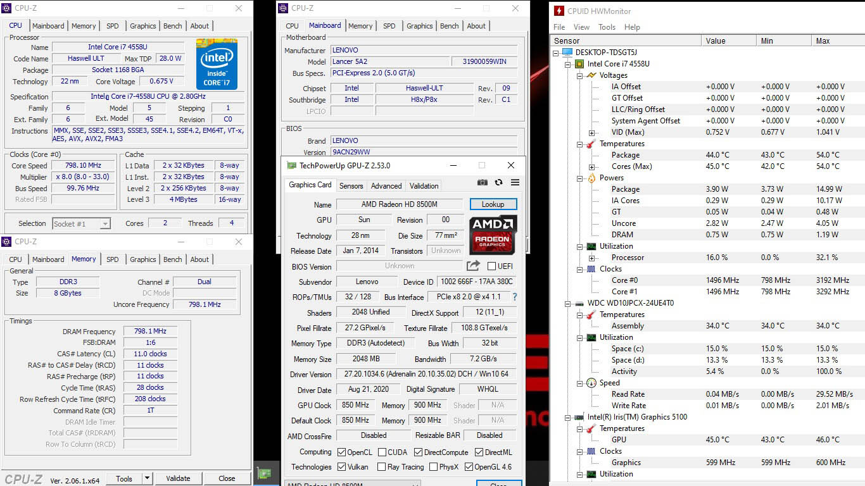
Task: Collapse the Intel Core i7 4558U node
Action: [x=568, y=64]
